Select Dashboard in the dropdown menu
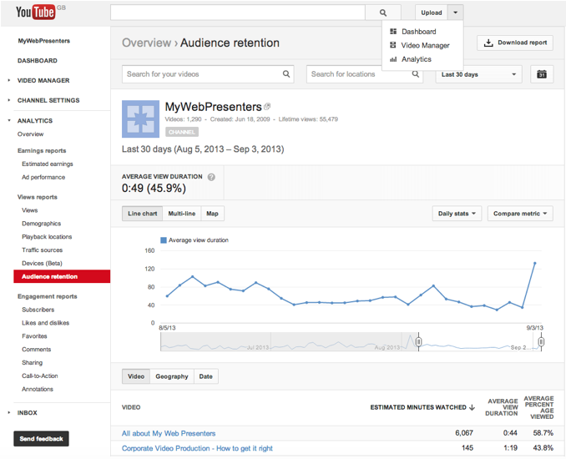 [418, 32]
